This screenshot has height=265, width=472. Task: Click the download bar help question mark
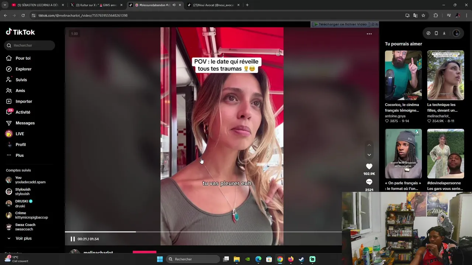[372, 24]
